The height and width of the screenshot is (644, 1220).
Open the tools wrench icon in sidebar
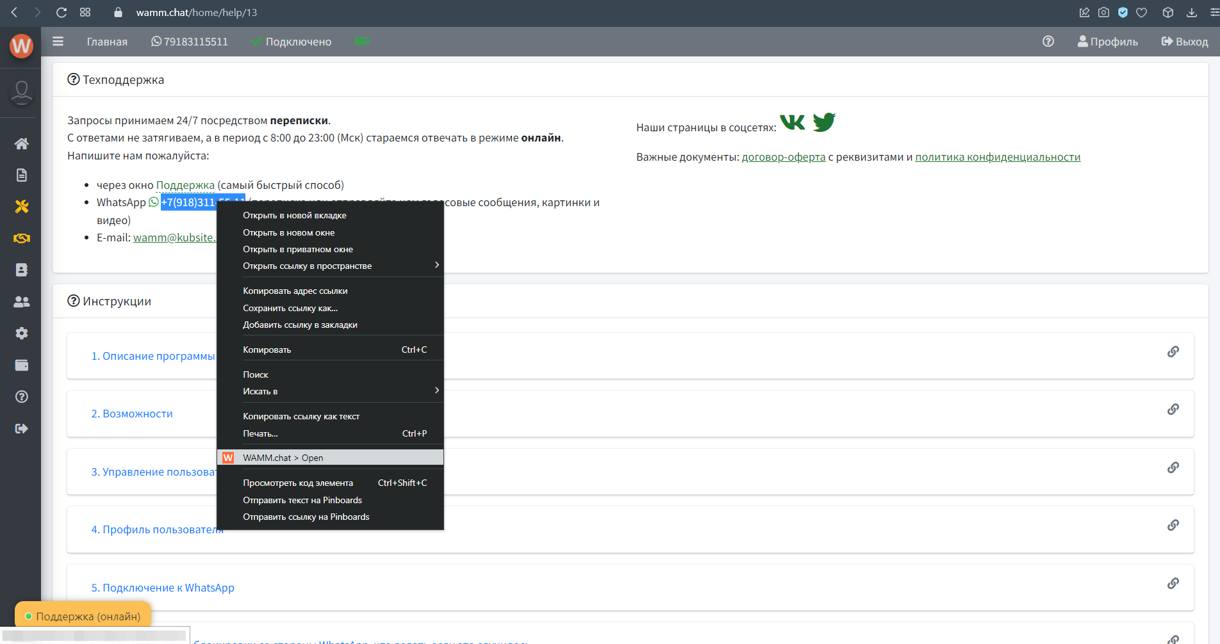21,207
